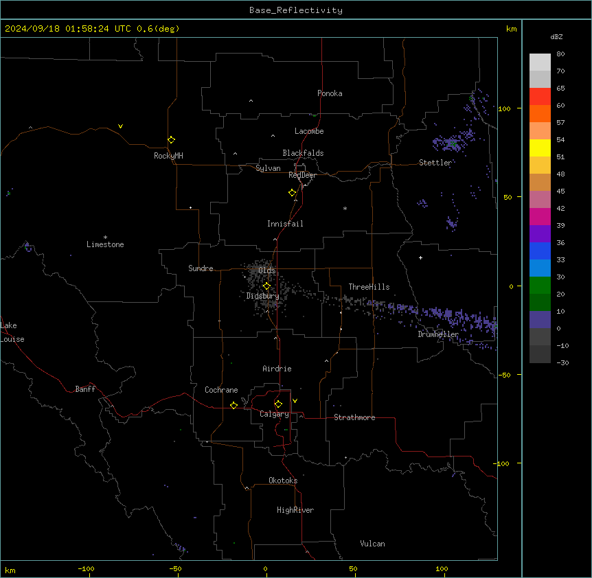Pick the red 60-65 dBZ legend swatch
The image size is (592, 578).
tap(540, 97)
